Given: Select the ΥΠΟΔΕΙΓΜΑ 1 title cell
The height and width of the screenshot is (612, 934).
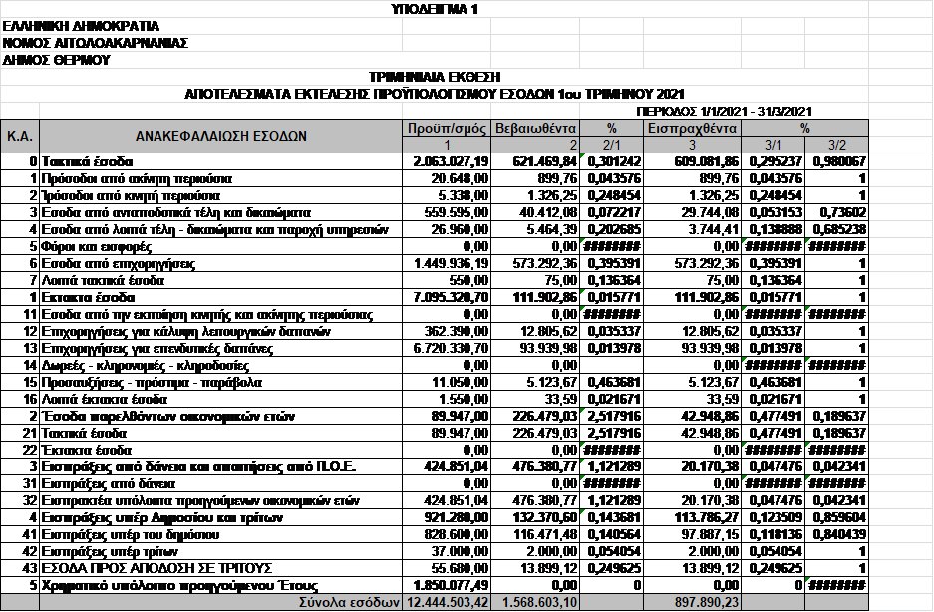Looking at the screenshot, I should [x=434, y=9].
